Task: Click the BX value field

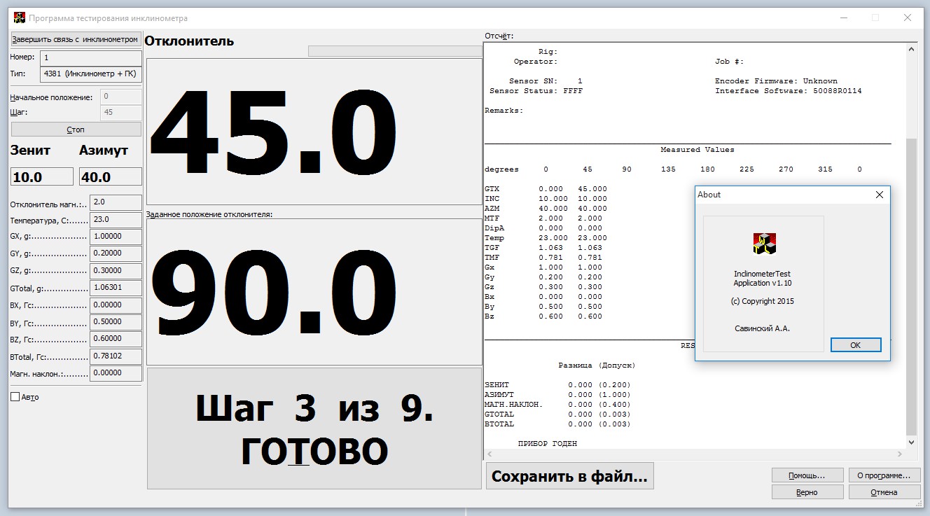Action: (x=116, y=305)
